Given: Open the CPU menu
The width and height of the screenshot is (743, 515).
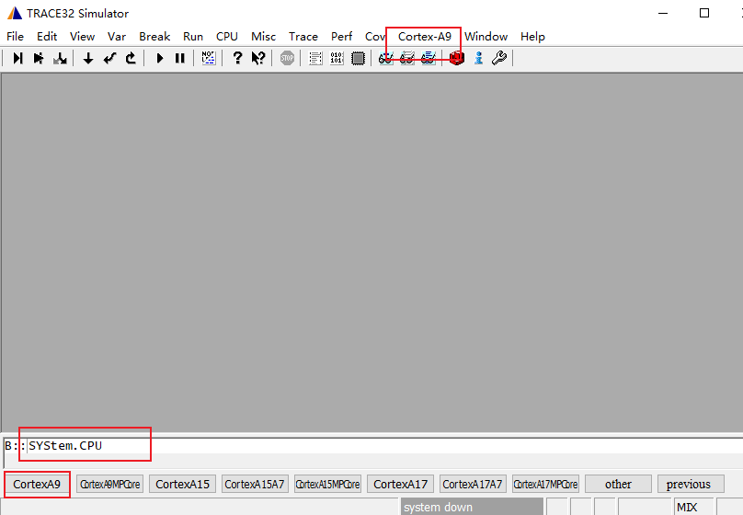Looking at the screenshot, I should click(x=226, y=37).
